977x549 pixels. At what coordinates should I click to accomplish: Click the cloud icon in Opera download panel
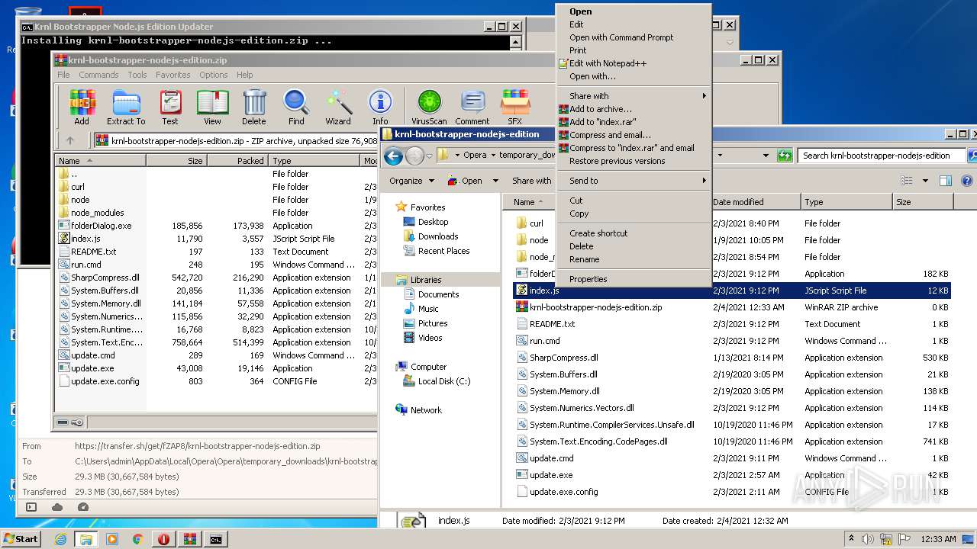point(57,507)
